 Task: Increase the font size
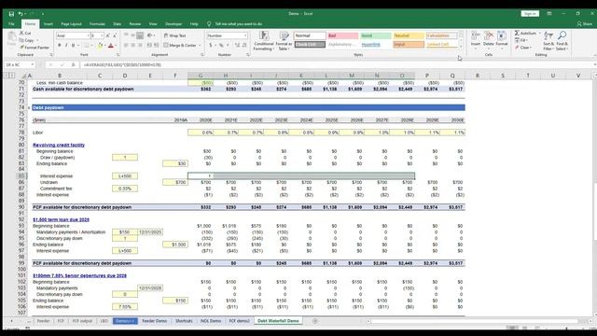(108, 35)
